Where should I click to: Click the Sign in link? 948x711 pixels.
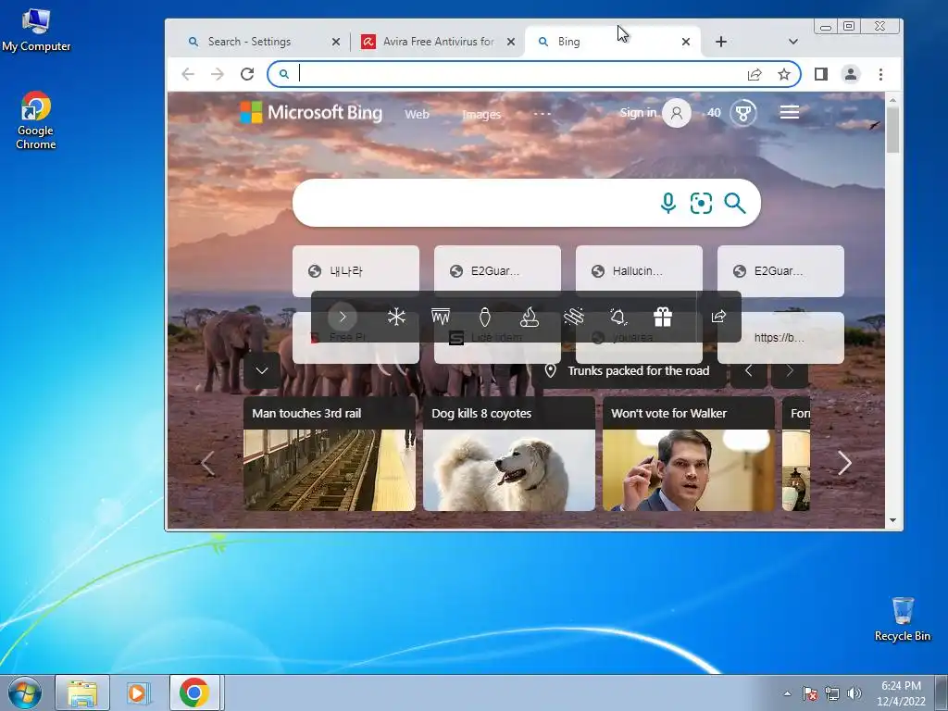tap(638, 112)
